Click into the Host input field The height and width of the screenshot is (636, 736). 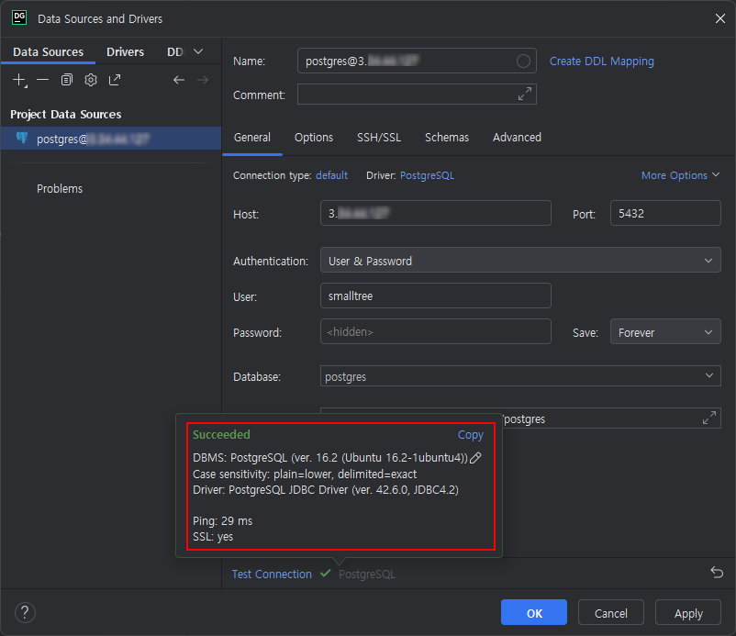436,213
